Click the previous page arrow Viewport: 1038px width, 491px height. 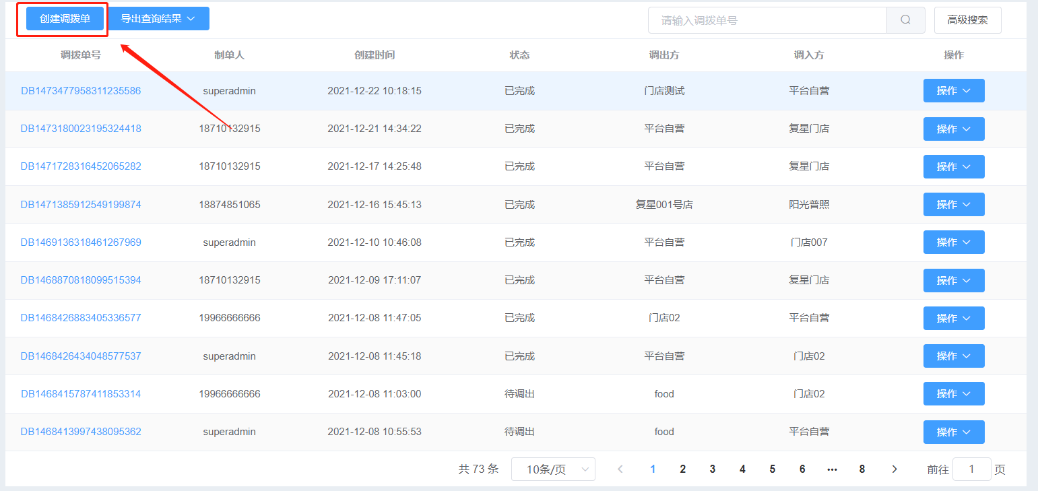pos(620,469)
